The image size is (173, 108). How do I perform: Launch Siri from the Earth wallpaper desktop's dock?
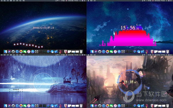(9, 52)
